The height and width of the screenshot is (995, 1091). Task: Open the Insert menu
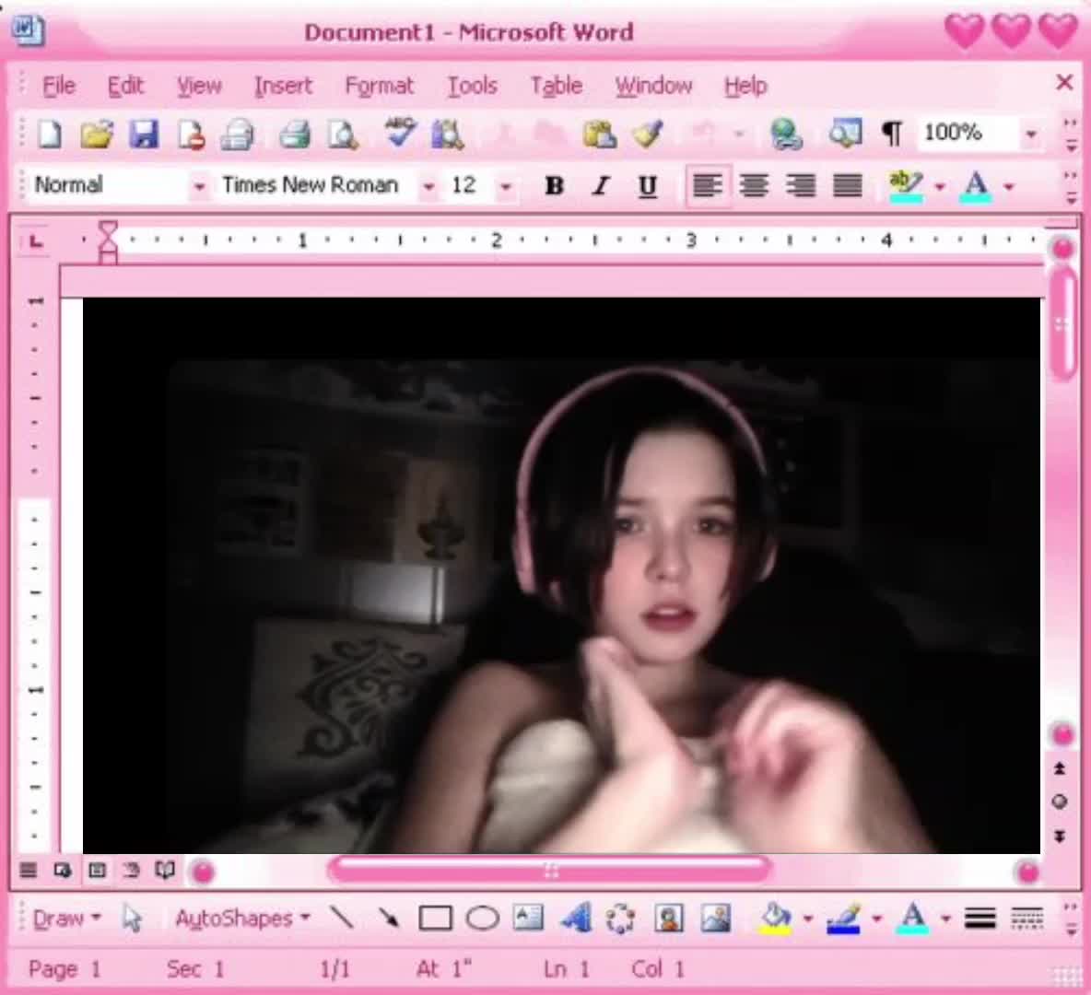[x=283, y=86]
